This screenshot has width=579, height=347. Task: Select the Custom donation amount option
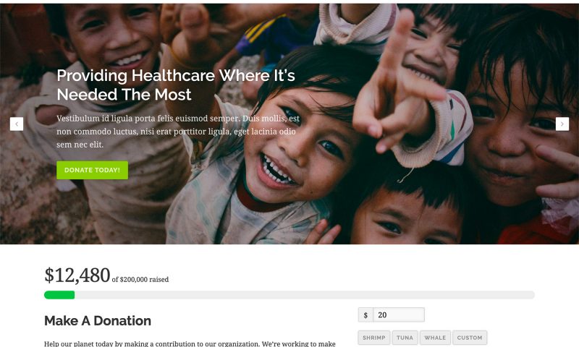click(x=470, y=338)
